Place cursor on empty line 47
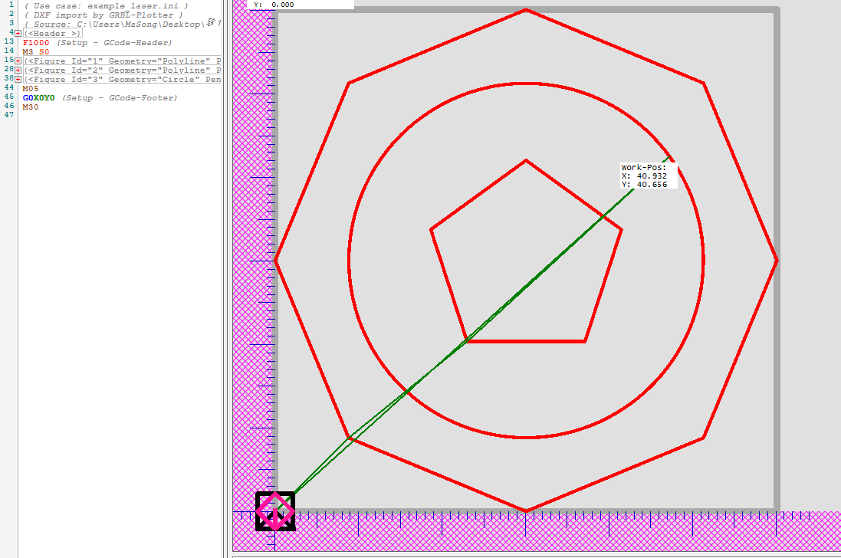 (x=77, y=116)
